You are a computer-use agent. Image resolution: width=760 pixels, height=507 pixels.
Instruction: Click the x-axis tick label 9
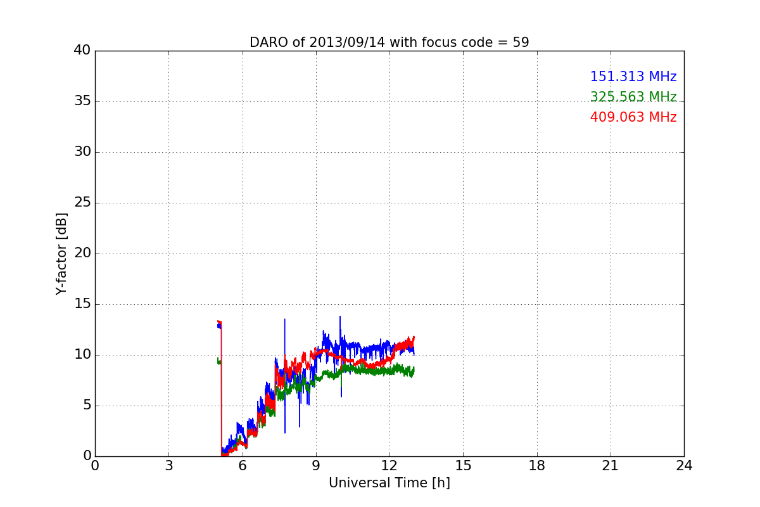[x=316, y=466]
